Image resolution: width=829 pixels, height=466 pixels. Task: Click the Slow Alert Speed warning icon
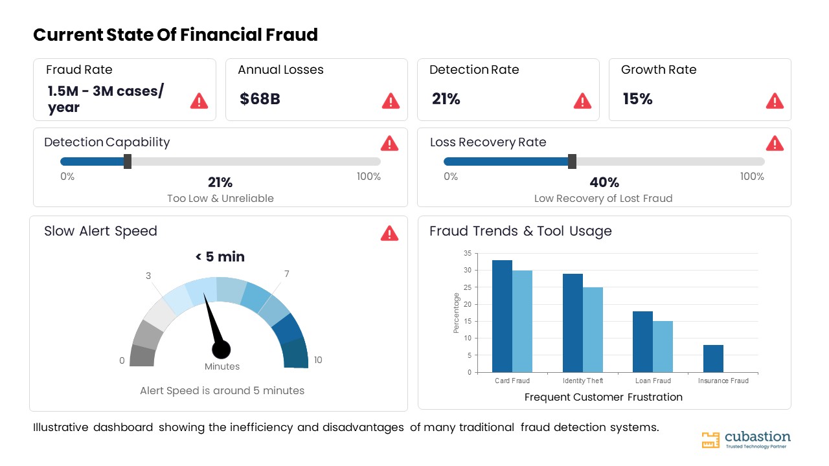coord(389,233)
